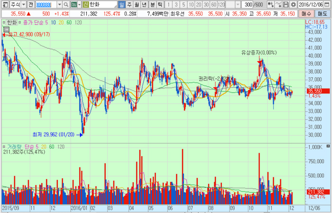This screenshot has width=332, height=213.
Task: Click the window layout icon at top-left
Action: coord(5,4)
